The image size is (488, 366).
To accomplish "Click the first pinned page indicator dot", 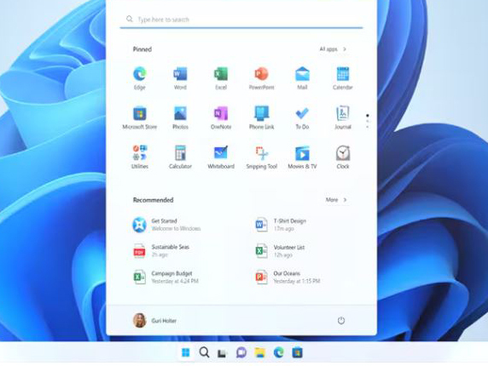I will click(368, 116).
